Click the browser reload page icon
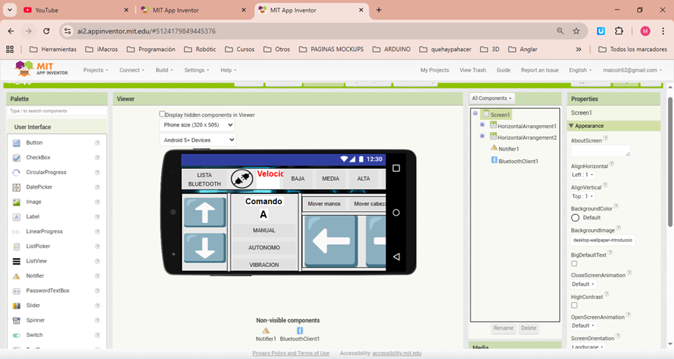674x359 pixels. [47, 31]
